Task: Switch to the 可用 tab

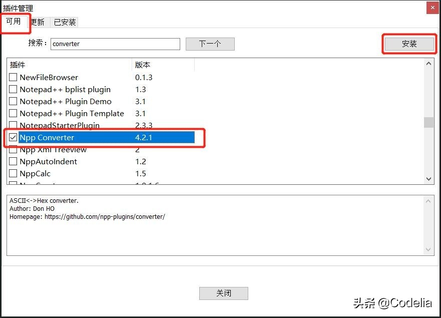Action: pyautogui.click(x=14, y=22)
